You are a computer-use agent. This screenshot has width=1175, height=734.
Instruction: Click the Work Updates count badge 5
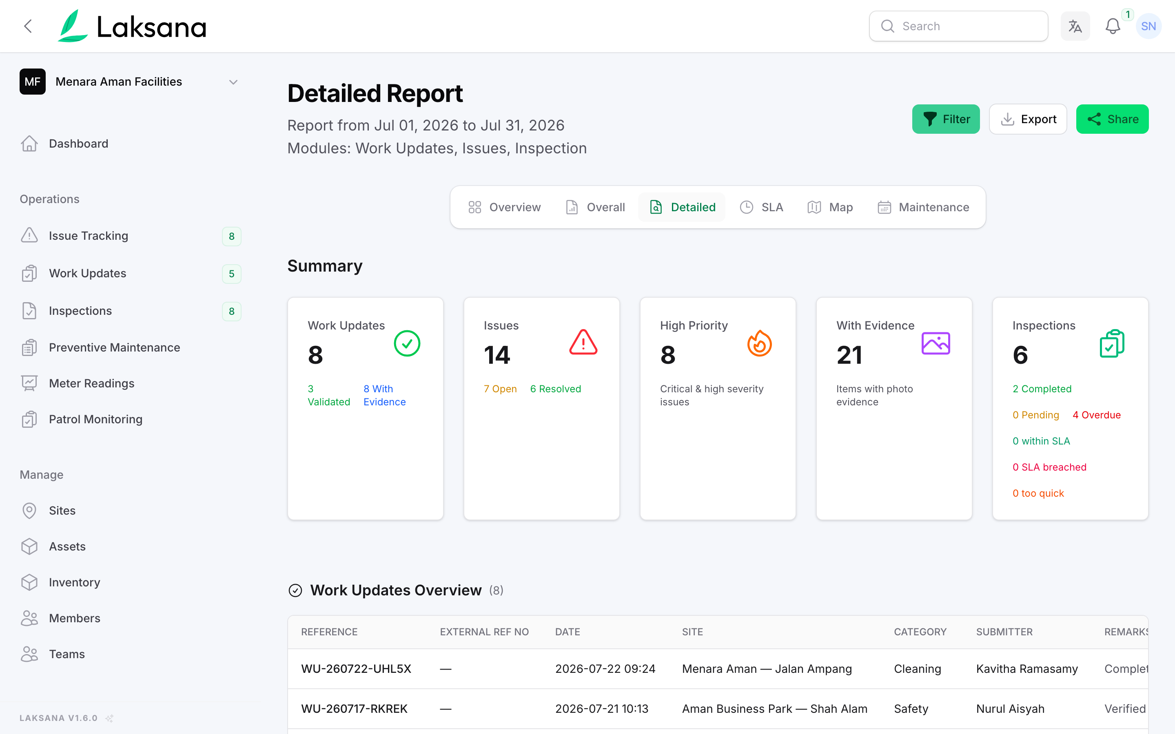tap(232, 274)
